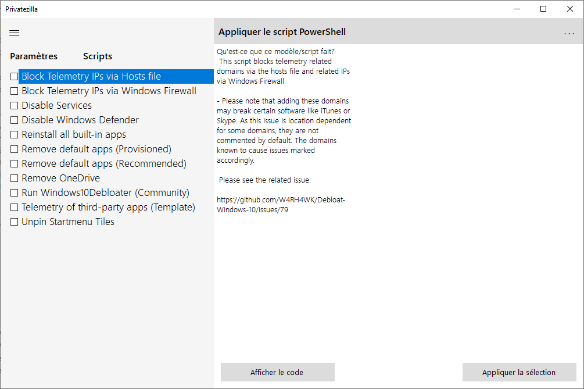The height and width of the screenshot is (389, 584).
Task: Check the Unpin Startmenu Tiles box
Action: 14,222
